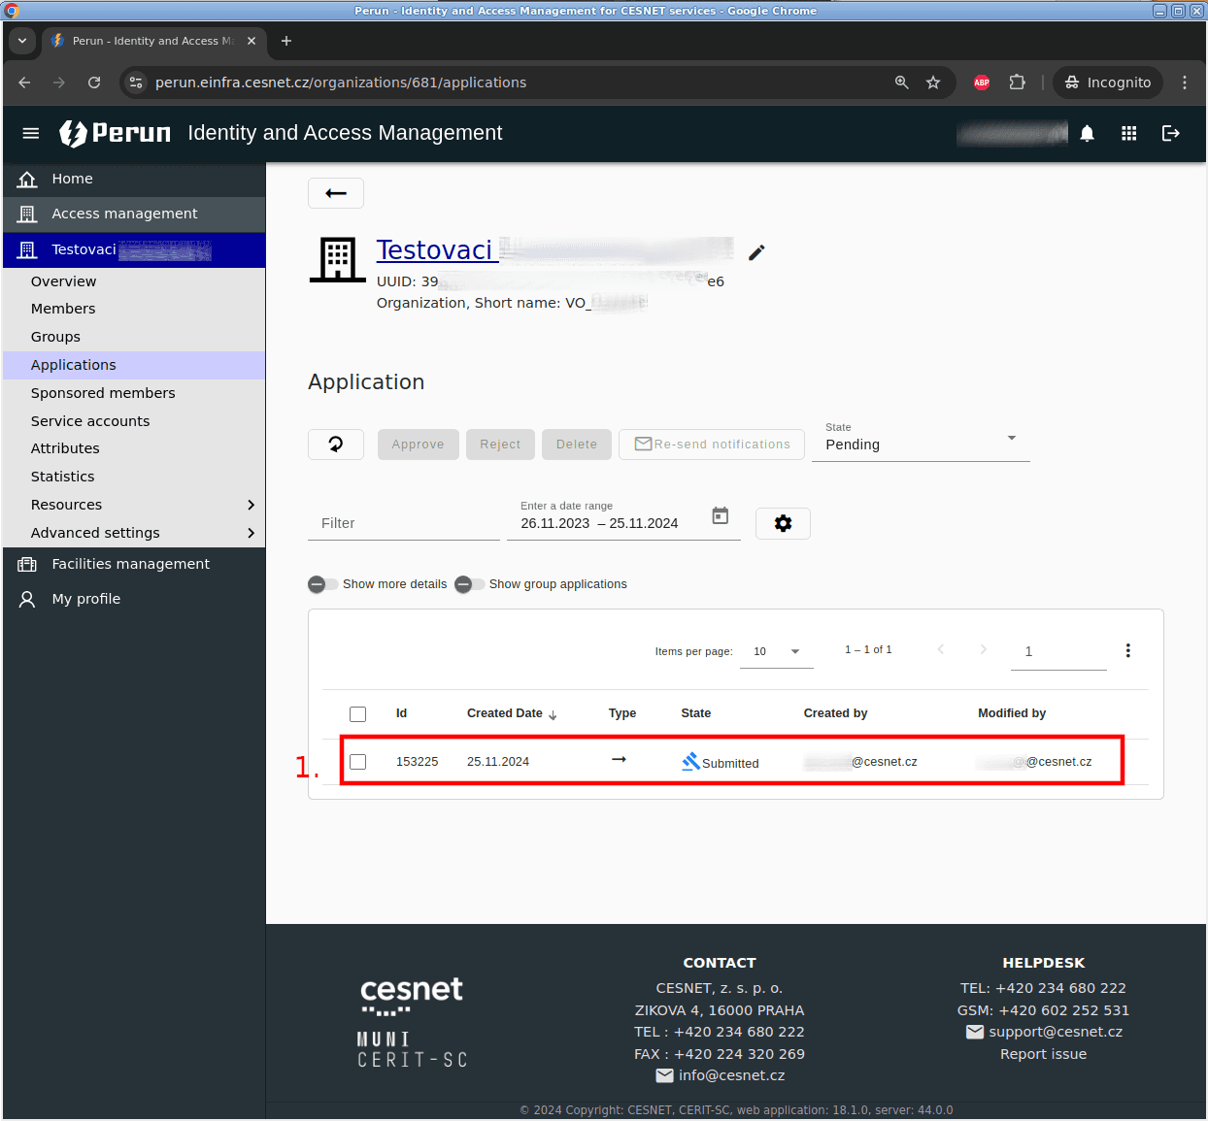Select all applications with header checkbox
1208x1121 pixels.
(x=357, y=714)
